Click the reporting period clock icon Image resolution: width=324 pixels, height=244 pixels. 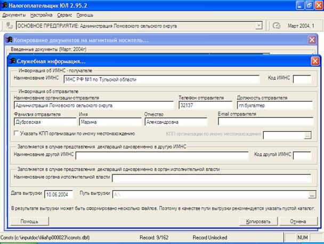pos(277,26)
